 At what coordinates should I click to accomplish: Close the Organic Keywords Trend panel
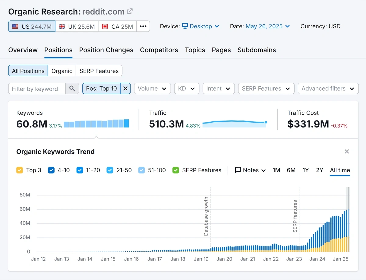pyautogui.click(x=347, y=152)
